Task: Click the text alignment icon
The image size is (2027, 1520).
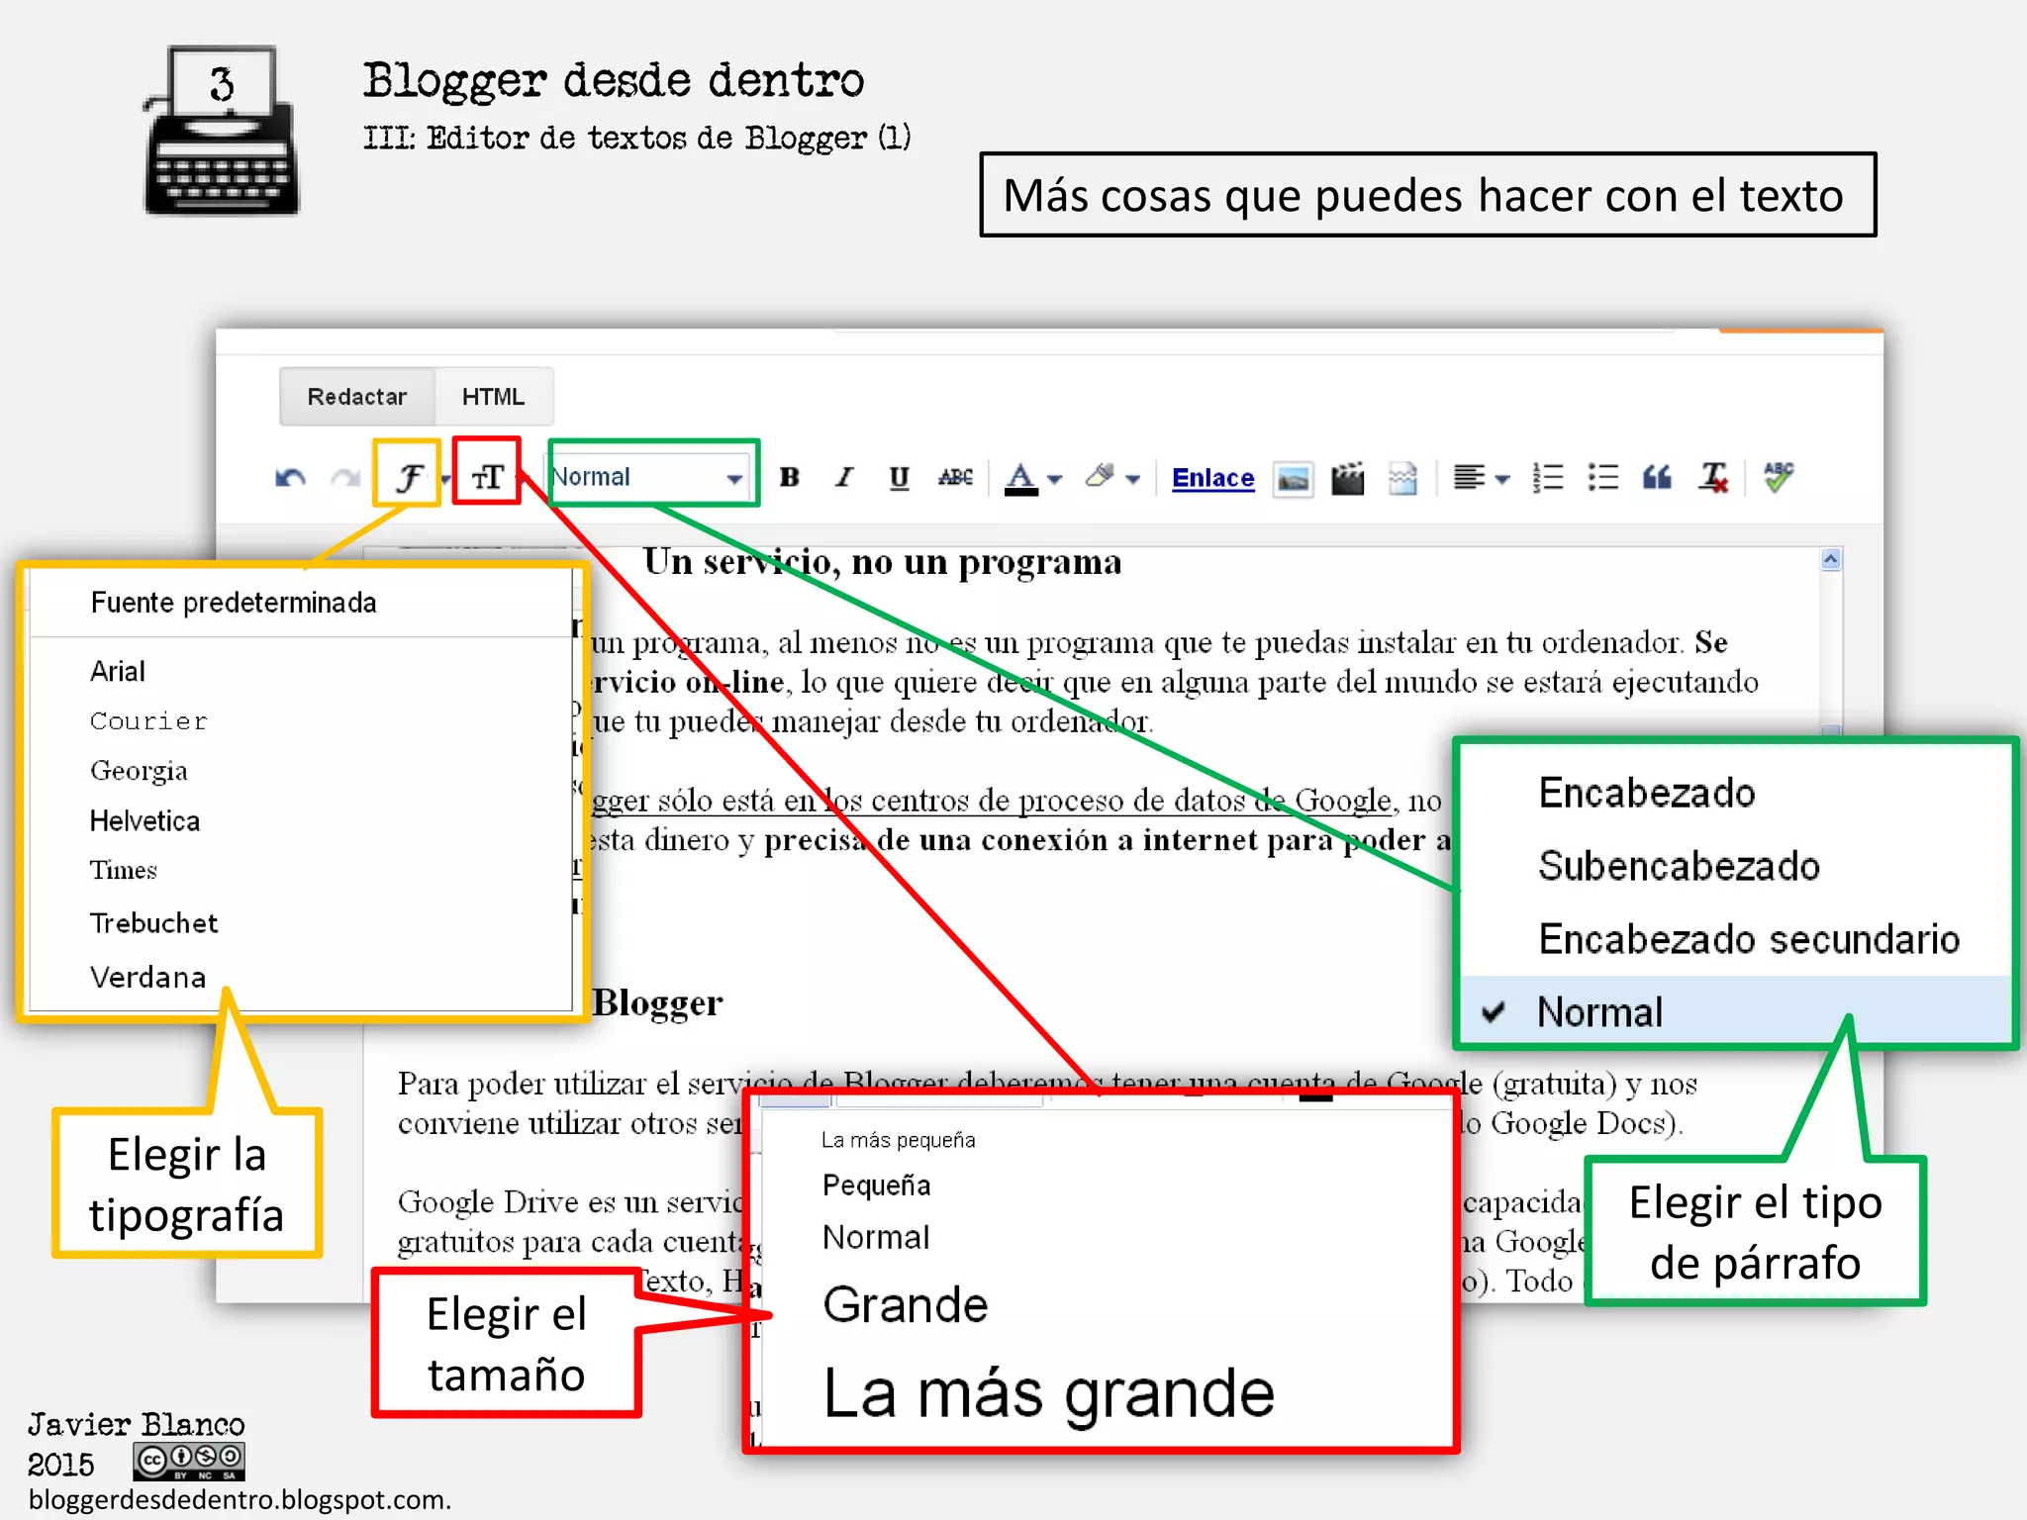Action: tap(1469, 478)
